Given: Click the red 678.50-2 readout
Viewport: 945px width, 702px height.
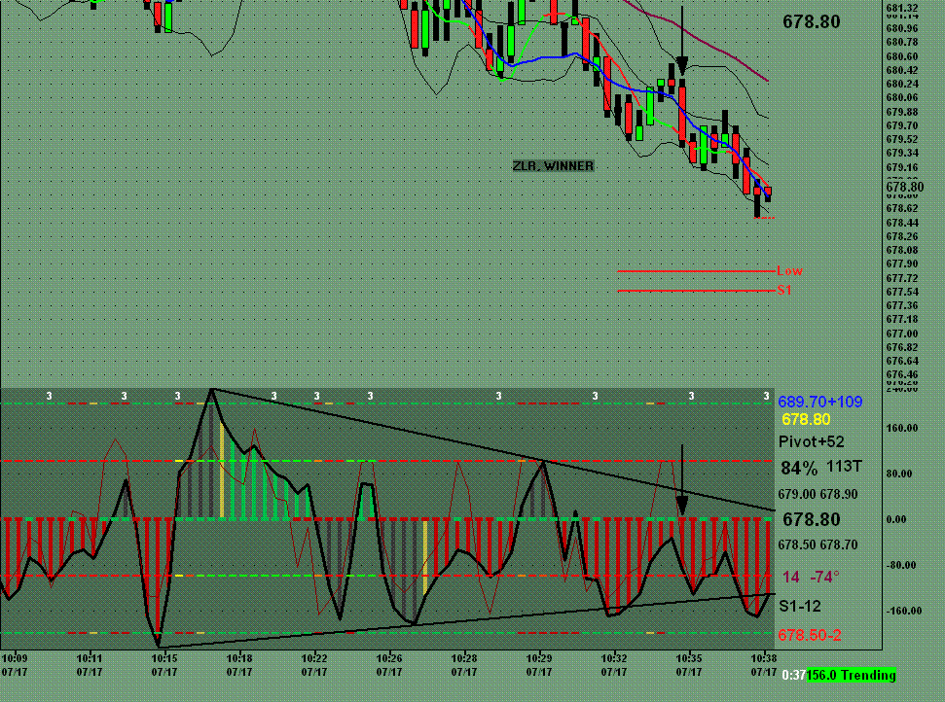Looking at the screenshot, I should 810,635.
